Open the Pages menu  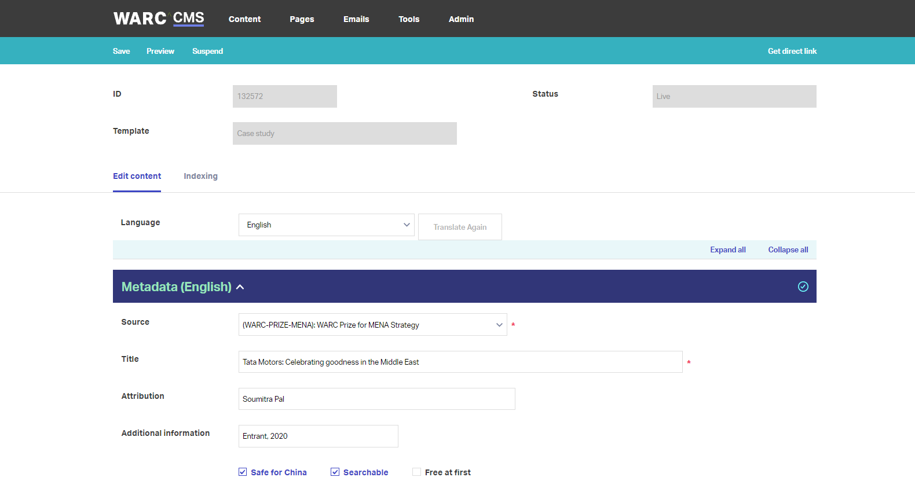pos(302,19)
